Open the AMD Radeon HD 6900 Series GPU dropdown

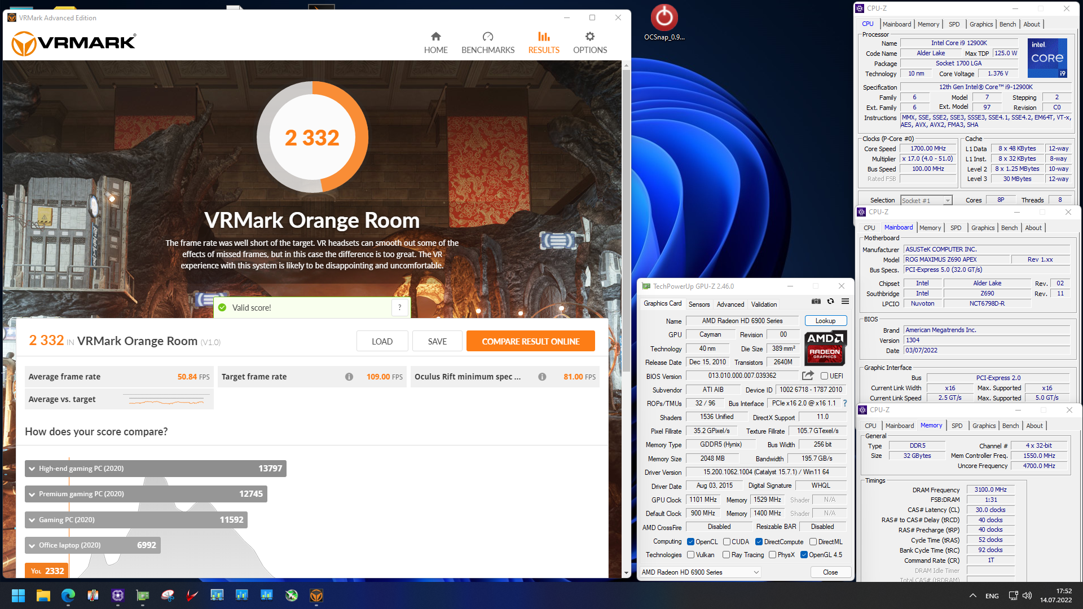click(x=700, y=572)
